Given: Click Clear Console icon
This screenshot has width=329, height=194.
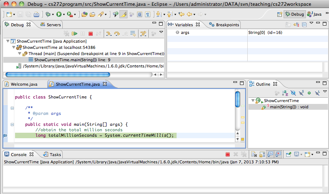Looking at the screenshot, I should (x=254, y=154).
